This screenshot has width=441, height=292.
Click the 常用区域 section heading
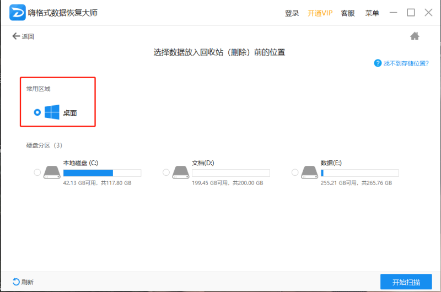38,89
